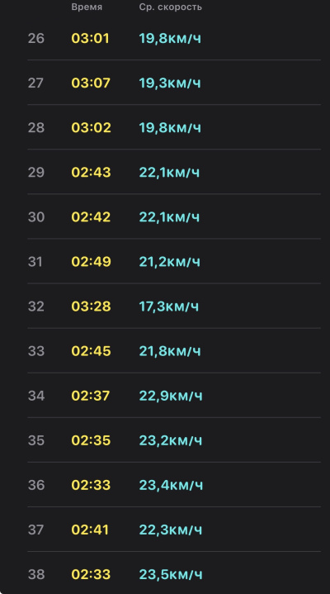330x594 pixels.
Task: Click time 03:07 in split 27
Action: point(91,83)
